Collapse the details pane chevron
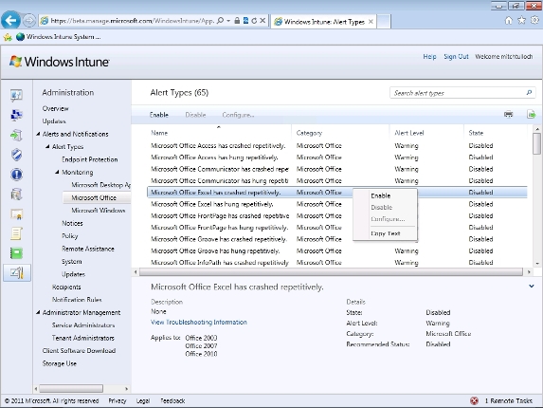 tap(532, 287)
